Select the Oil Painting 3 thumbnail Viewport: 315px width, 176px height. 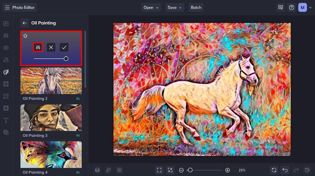coord(51,118)
